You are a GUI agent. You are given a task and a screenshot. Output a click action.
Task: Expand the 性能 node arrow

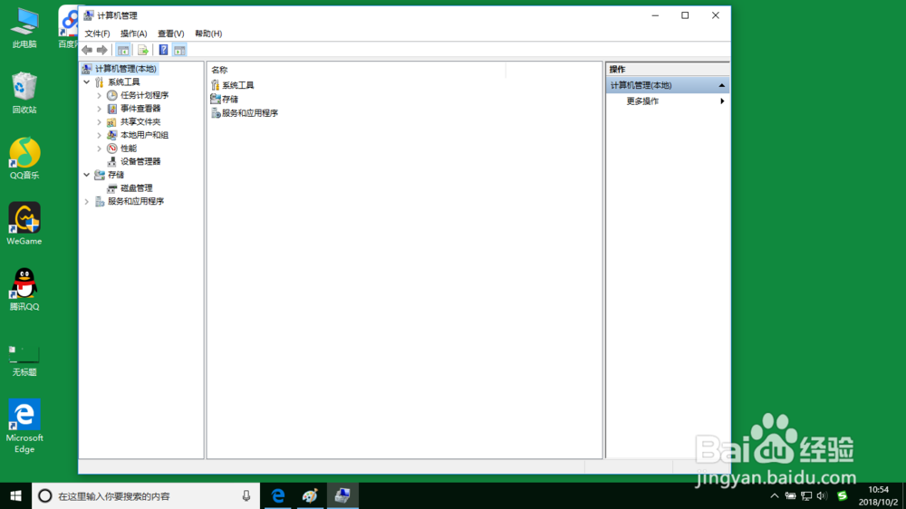(99, 149)
